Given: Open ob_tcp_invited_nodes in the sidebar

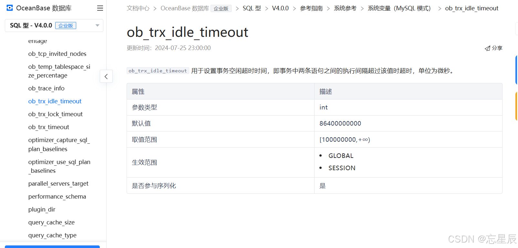Looking at the screenshot, I should point(57,54).
